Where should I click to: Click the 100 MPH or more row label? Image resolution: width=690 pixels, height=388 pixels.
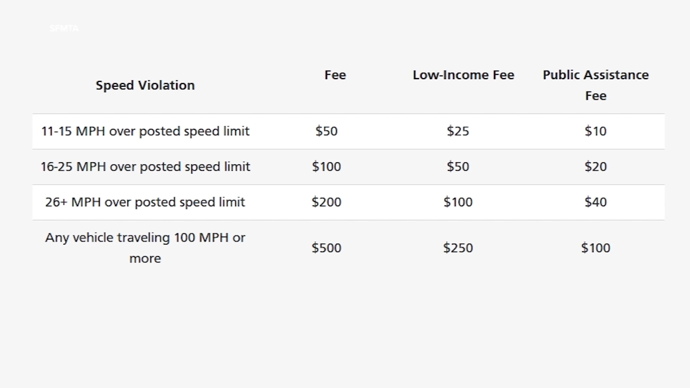pyautogui.click(x=145, y=248)
